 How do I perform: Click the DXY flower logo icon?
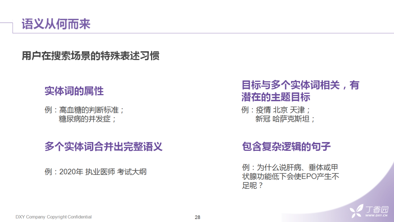(356, 211)
